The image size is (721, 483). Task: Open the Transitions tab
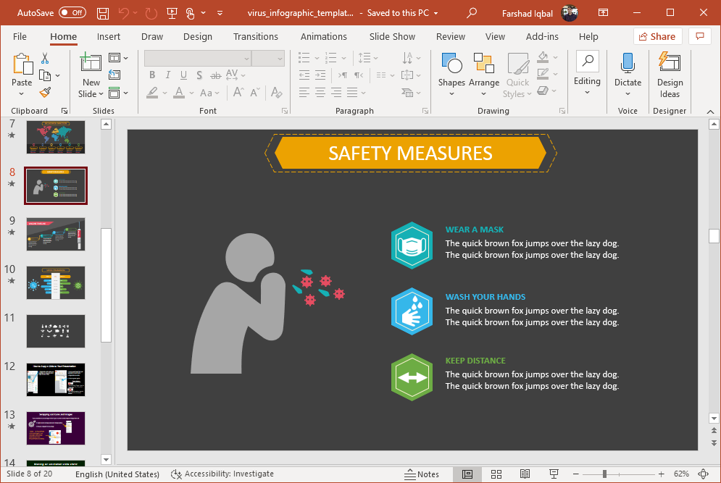pos(255,37)
